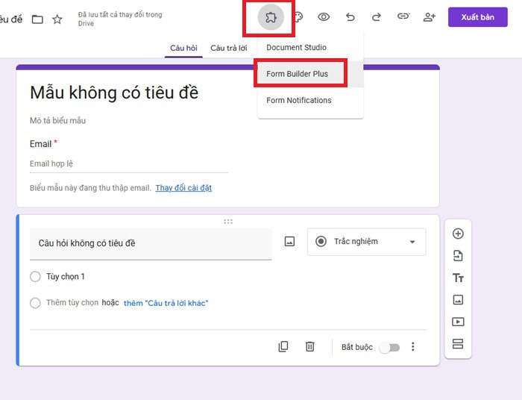Redo the last change
This screenshot has height=400, width=522.
coord(376,17)
